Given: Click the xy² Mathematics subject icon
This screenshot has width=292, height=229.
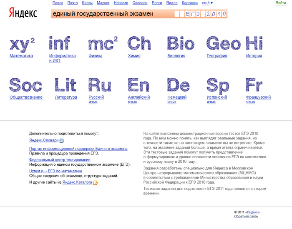Looking at the screenshot, I should click(22, 45).
